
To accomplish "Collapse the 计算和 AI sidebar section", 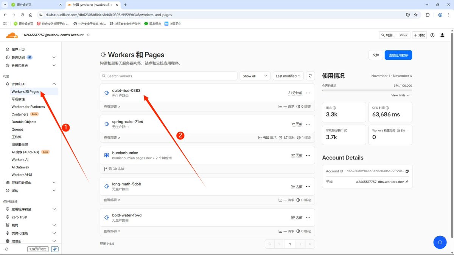I will tap(54, 84).
